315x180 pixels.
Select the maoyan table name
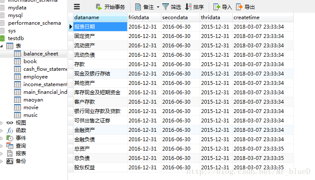pyautogui.click(x=33, y=100)
